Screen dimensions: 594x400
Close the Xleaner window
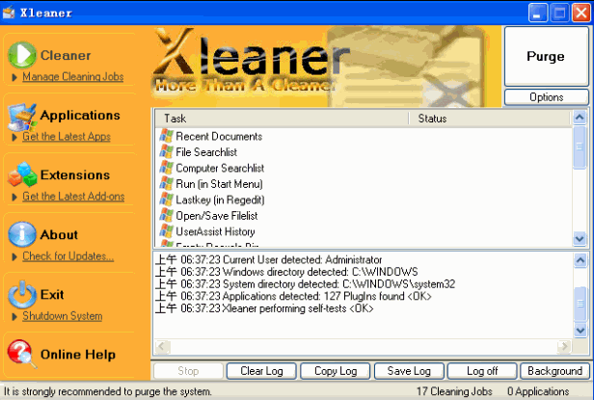[581, 13]
